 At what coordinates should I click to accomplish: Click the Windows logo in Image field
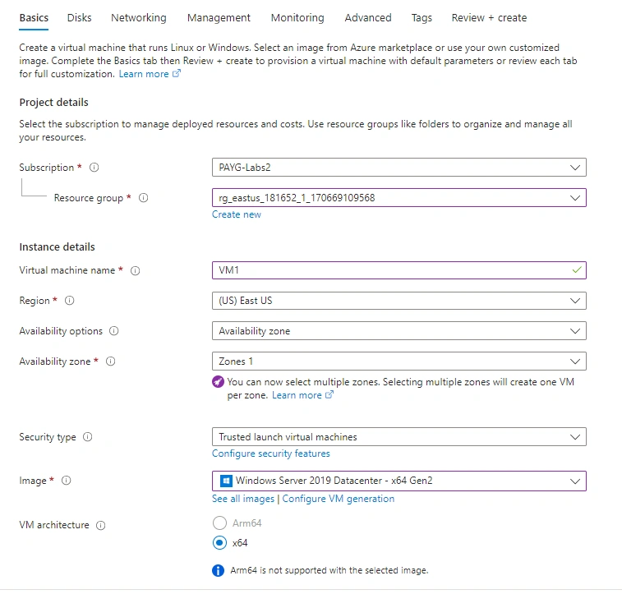(226, 481)
